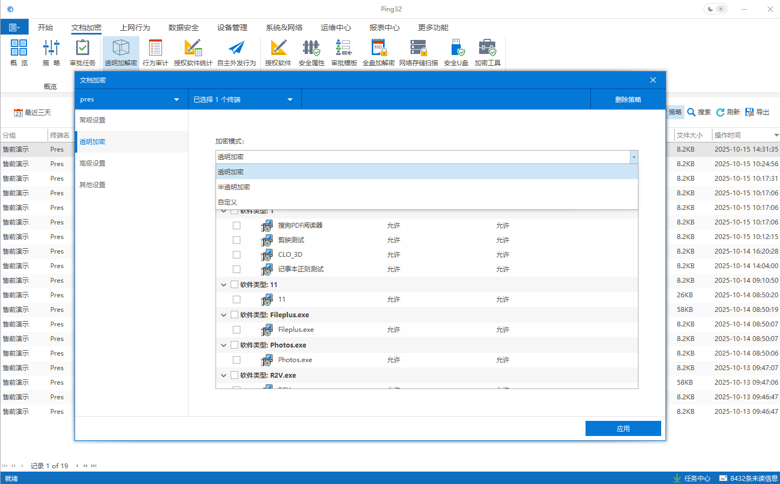The height and width of the screenshot is (484, 780).
Task: Open 高级设置 in the left sidebar
Action: (92, 163)
